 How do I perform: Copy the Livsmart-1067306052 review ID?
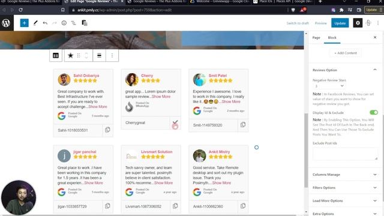point(175,206)
